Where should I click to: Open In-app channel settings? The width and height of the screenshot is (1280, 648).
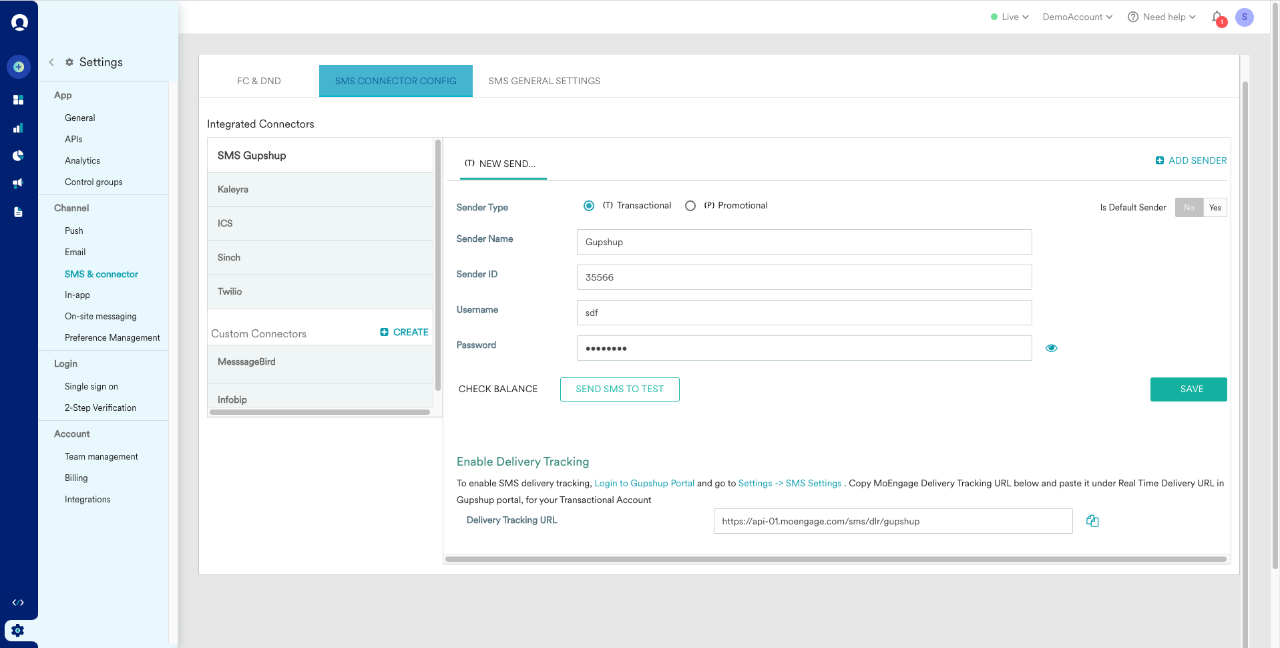(x=77, y=295)
